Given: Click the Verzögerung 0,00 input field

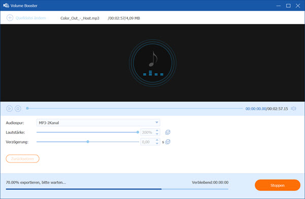Looking at the screenshot, I should coord(148,142).
